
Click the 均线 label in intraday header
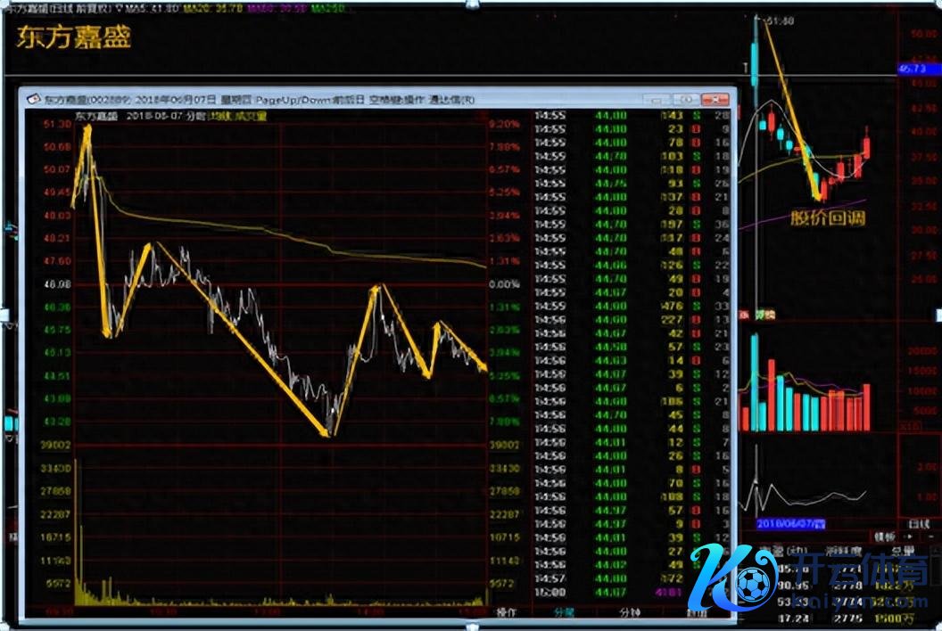pyautogui.click(x=219, y=116)
